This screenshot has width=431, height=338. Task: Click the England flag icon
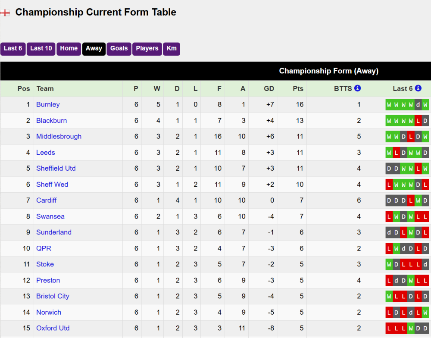5,13
